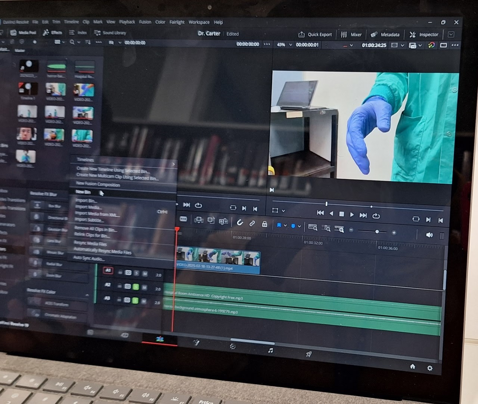Open the media pool search dropdown
This screenshot has width=478, height=404.
[x=79, y=42]
